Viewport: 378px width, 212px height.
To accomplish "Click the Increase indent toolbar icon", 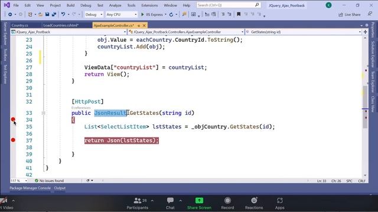I will (x=214, y=14).
